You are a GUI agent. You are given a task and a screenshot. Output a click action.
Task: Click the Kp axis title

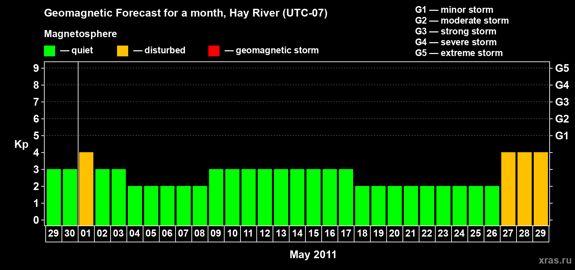21,144
